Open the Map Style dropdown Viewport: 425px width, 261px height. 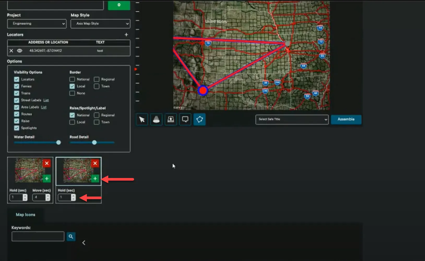click(100, 23)
